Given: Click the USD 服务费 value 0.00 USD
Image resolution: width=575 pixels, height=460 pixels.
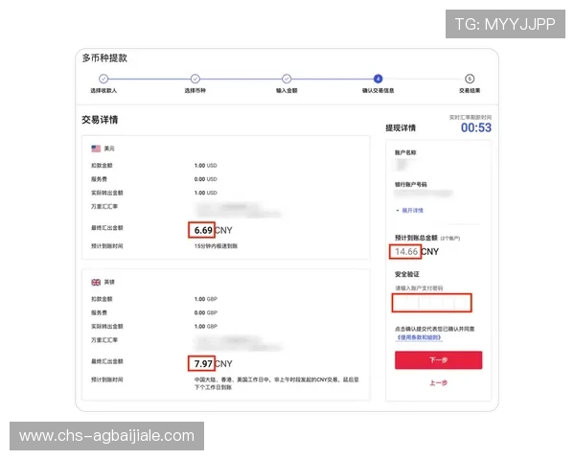Looking at the screenshot, I should point(206,179).
